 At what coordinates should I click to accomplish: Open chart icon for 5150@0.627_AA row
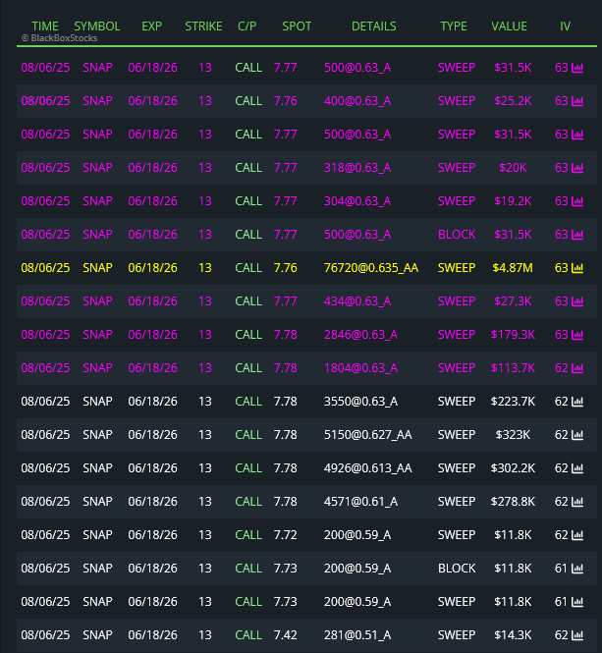click(577, 435)
